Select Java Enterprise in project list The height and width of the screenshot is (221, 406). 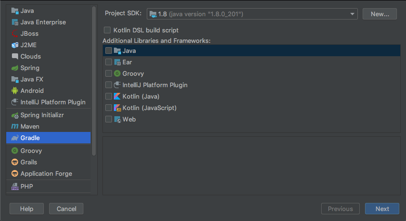click(43, 22)
